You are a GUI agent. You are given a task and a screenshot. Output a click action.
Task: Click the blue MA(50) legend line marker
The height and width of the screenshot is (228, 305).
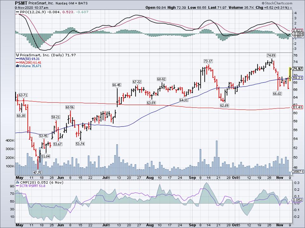tap(17, 59)
